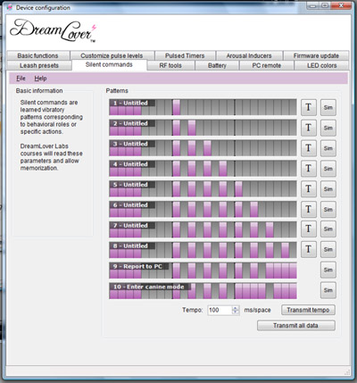This screenshot has height=383, width=357.
Task: Open the Leash presets tab
Action: [39, 65]
